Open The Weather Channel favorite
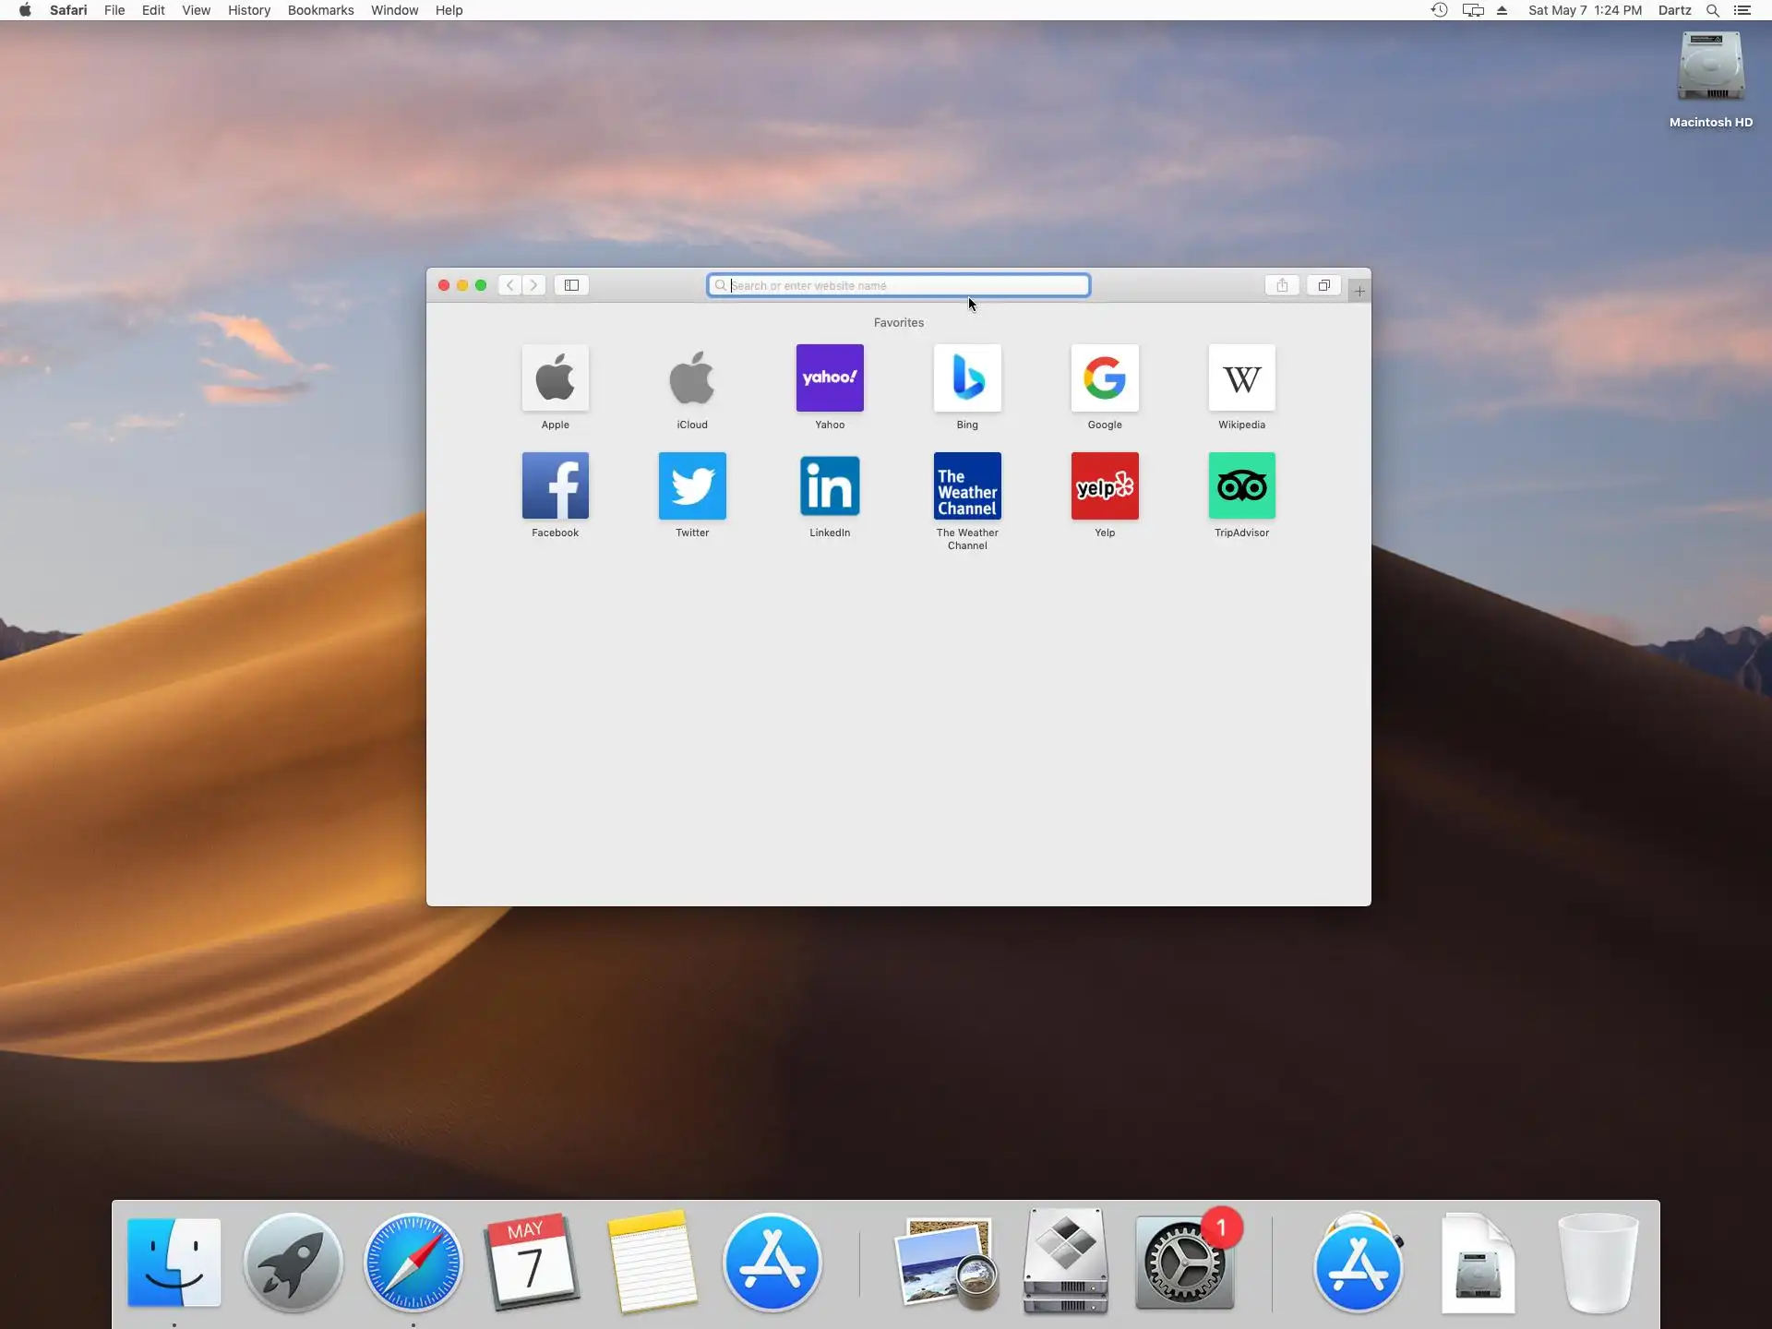Image resolution: width=1772 pixels, height=1329 pixels. click(x=967, y=486)
